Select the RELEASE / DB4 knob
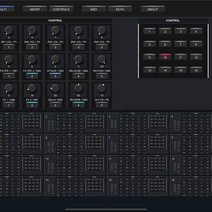The width and height of the screenshot is (212, 212). coord(78,59)
